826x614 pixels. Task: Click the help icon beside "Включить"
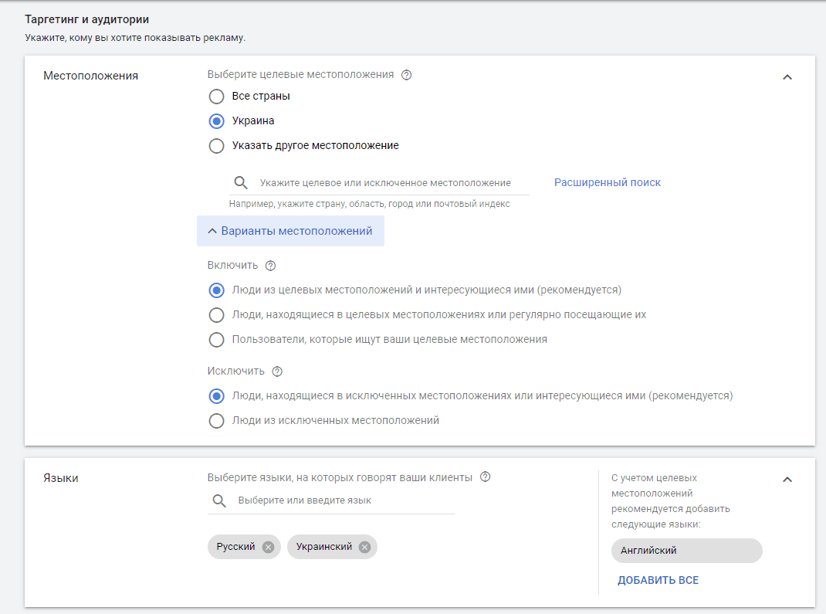(269, 265)
